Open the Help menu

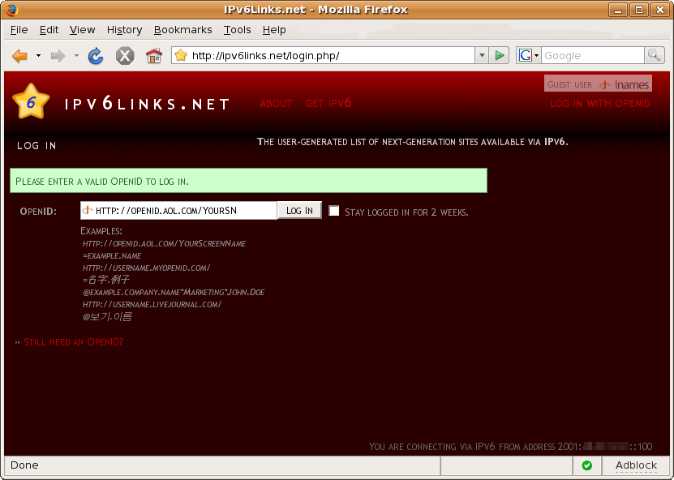coord(274,30)
